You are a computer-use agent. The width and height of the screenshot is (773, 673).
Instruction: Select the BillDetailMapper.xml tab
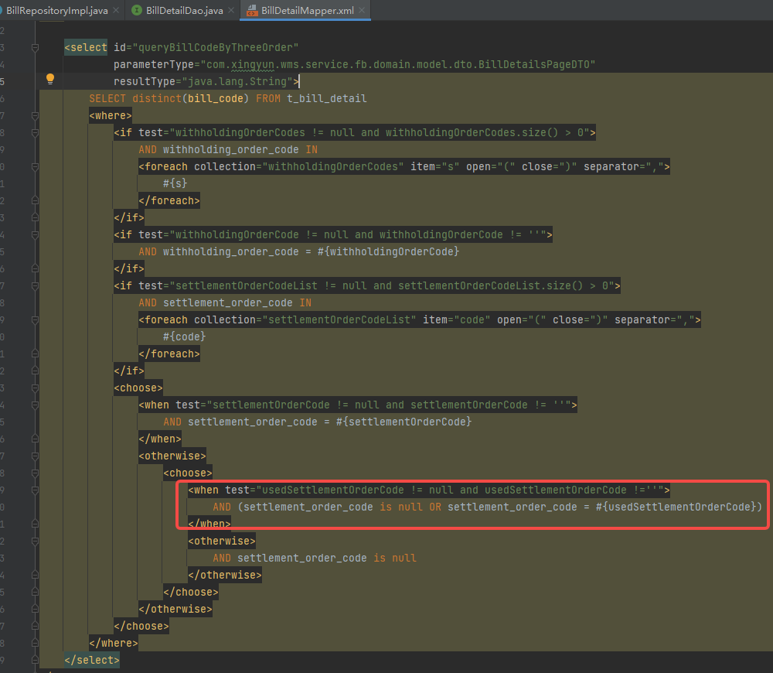307,10
